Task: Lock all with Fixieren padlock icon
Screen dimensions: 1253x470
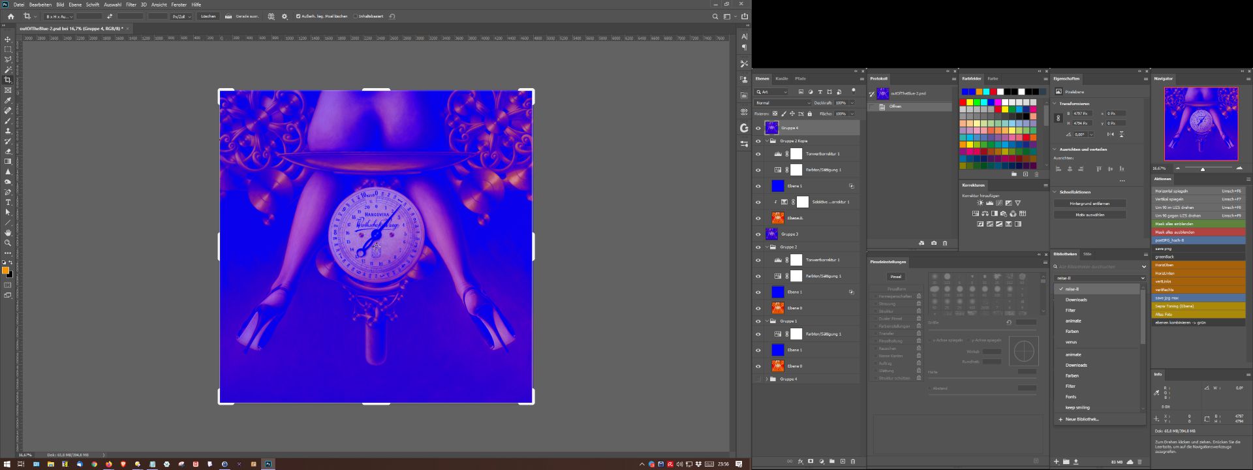Action: point(810,114)
